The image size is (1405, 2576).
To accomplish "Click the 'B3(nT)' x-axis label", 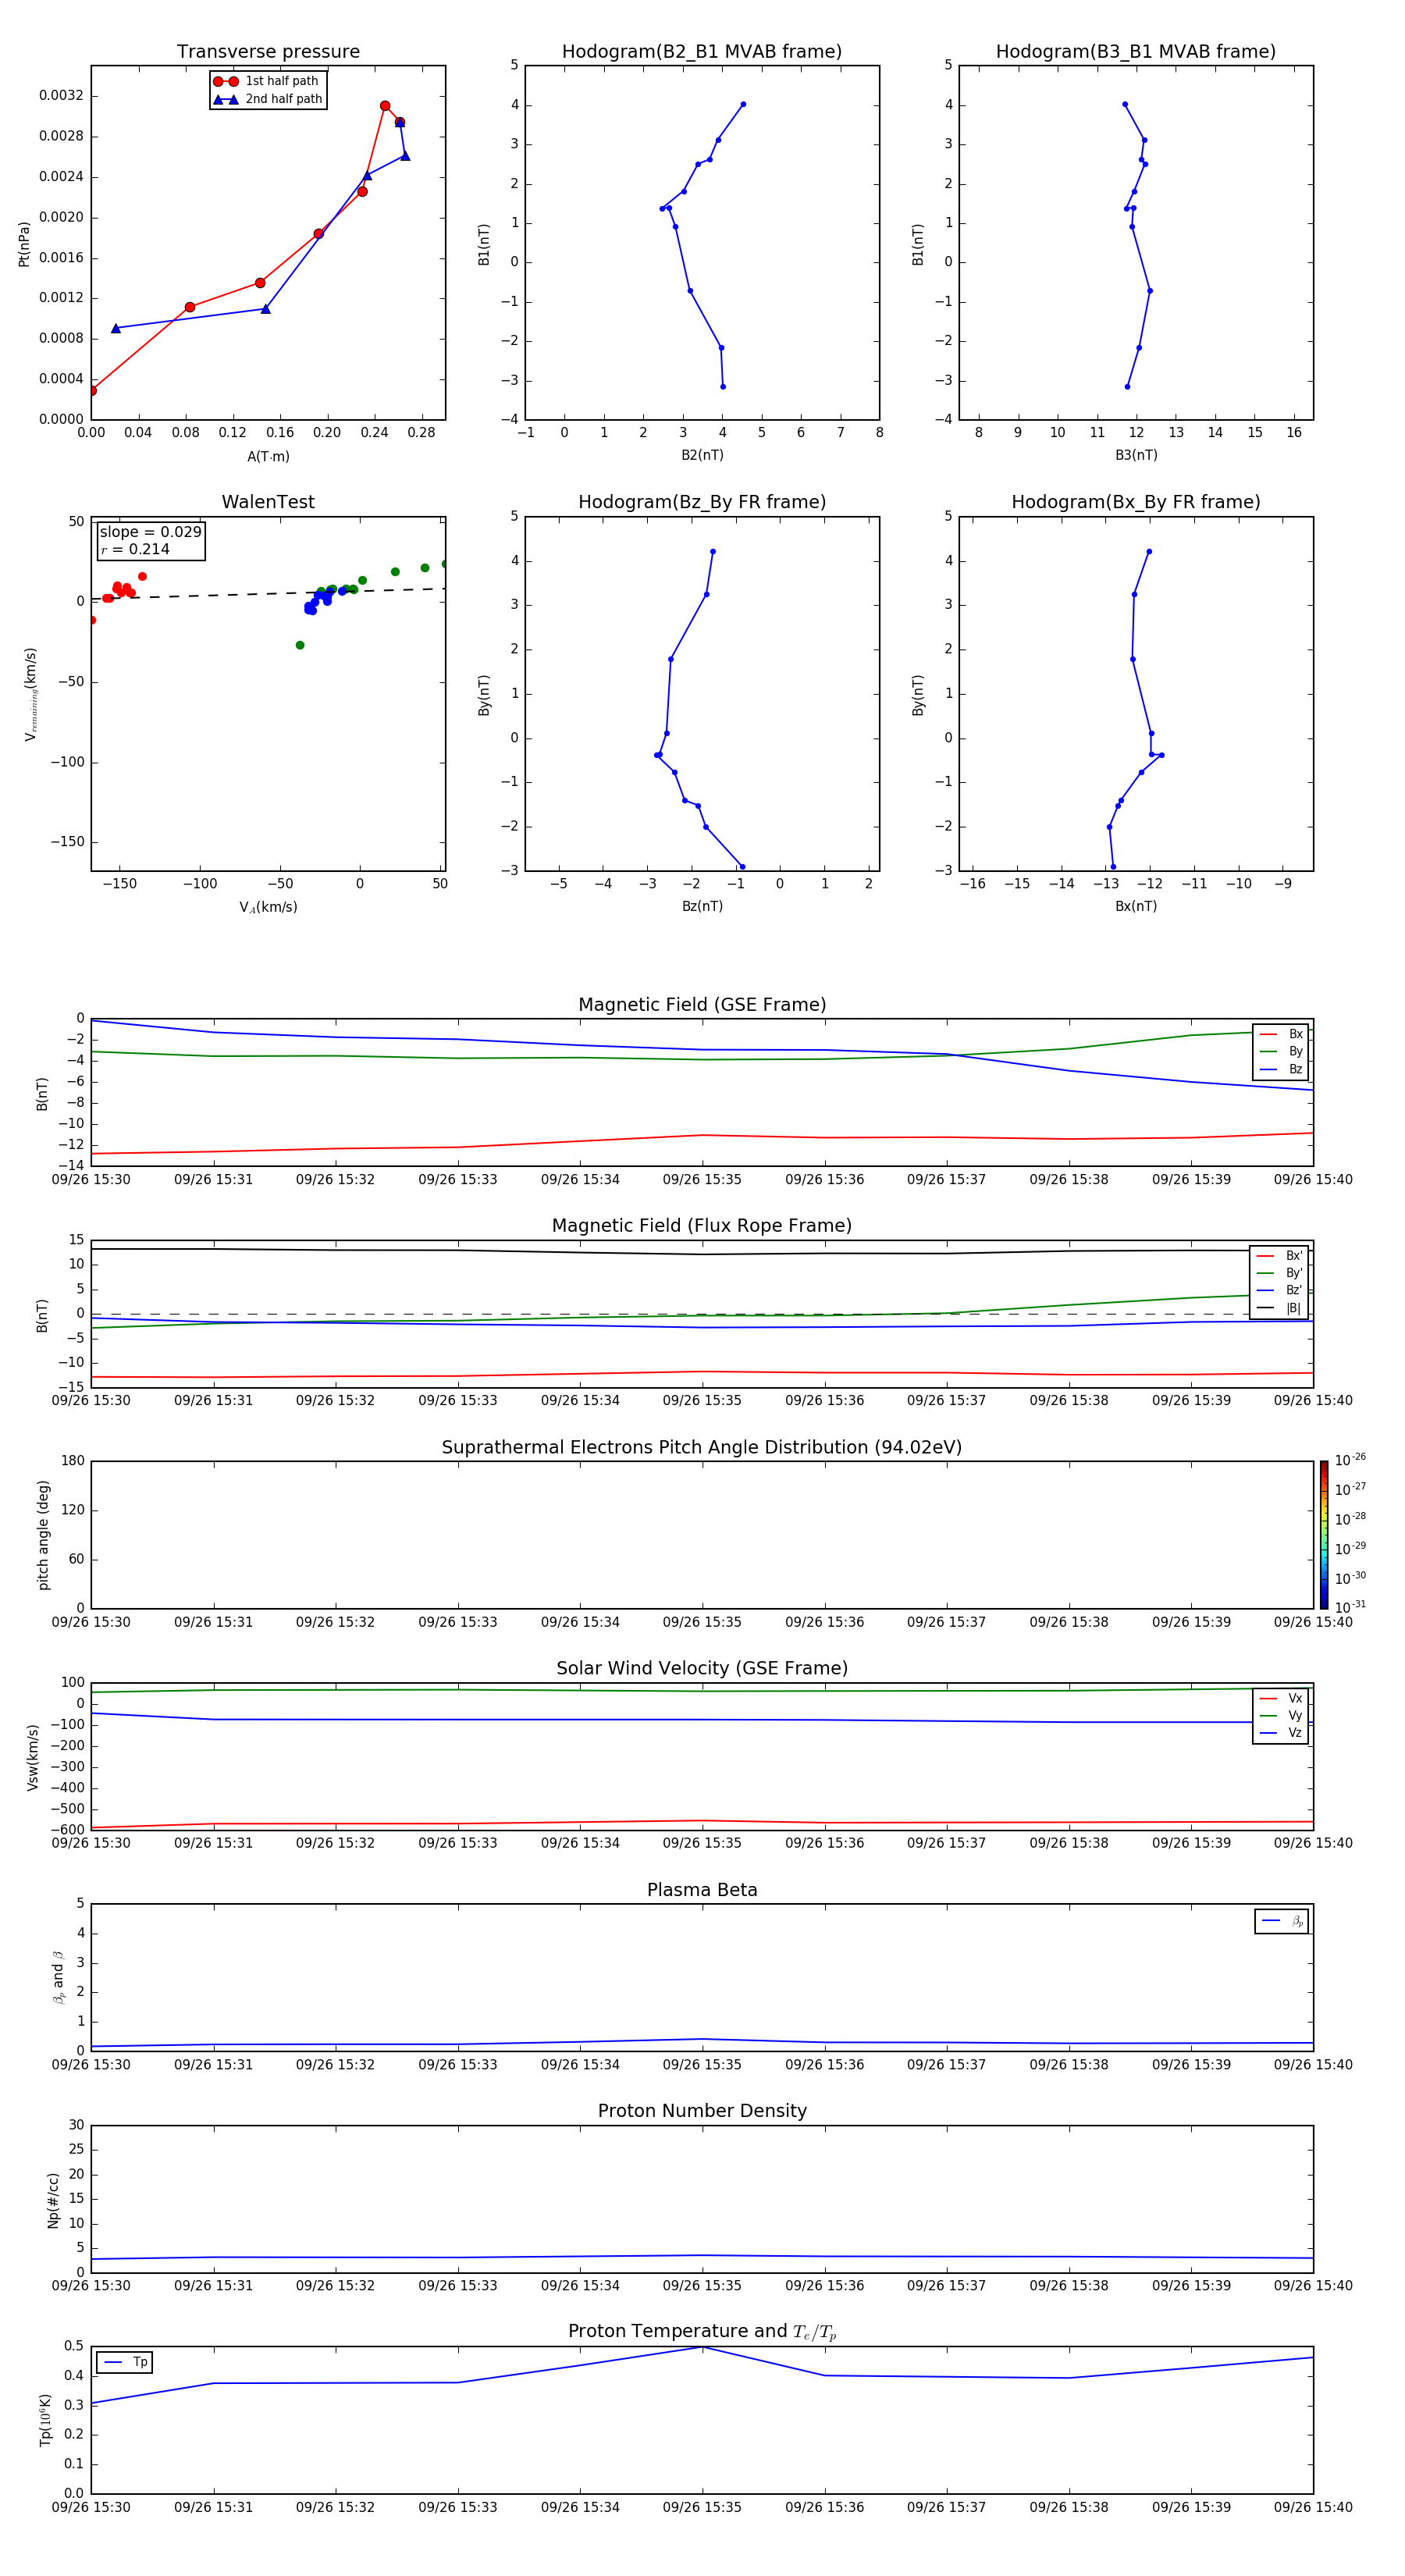I will coord(1136,455).
